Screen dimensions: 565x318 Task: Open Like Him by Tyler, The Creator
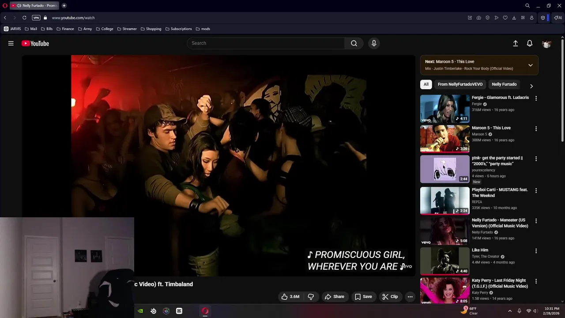[x=480, y=250]
